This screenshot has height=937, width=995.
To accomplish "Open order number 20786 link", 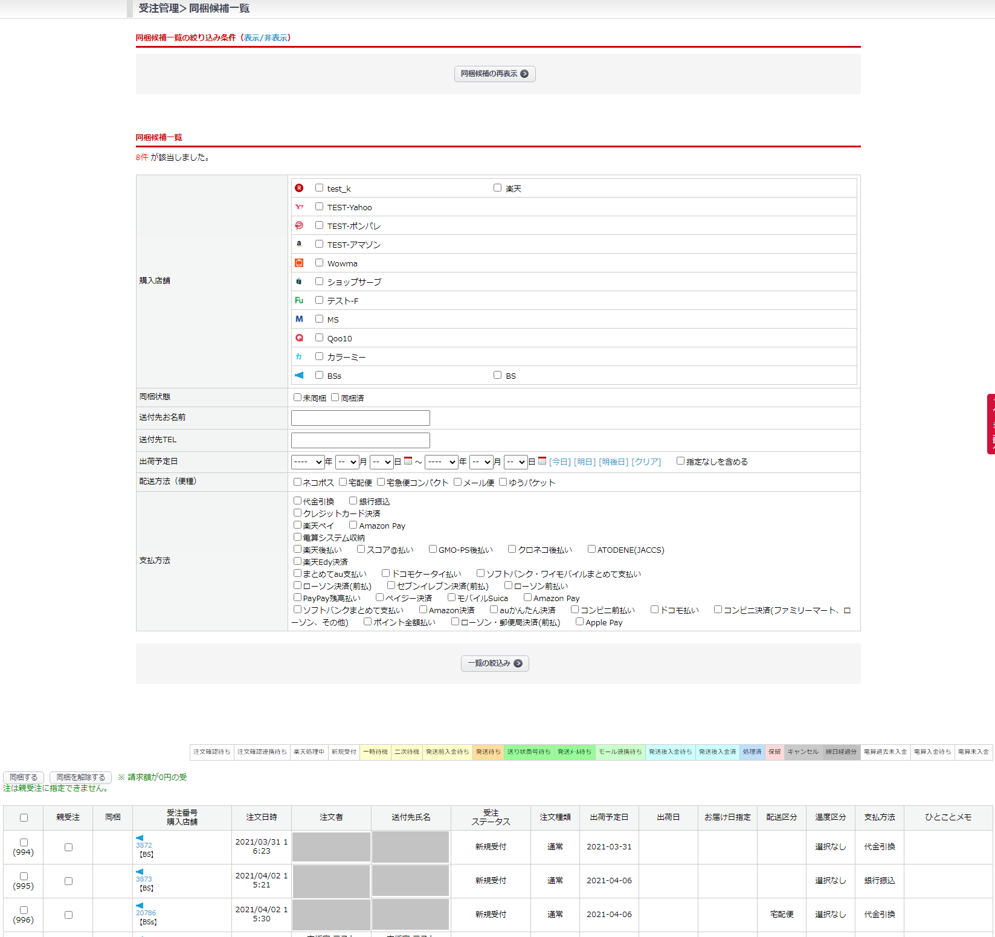I will point(146,913).
